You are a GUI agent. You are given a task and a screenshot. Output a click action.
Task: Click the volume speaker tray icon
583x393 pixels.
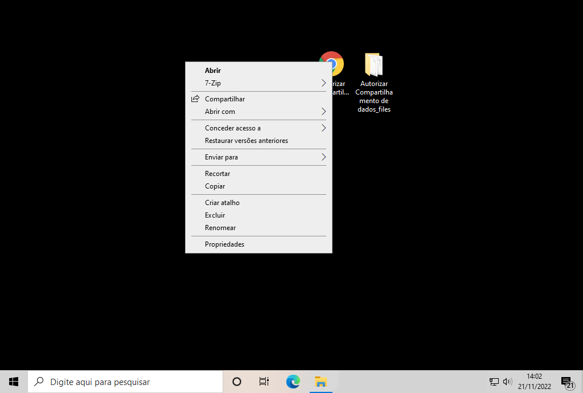pyautogui.click(x=507, y=382)
